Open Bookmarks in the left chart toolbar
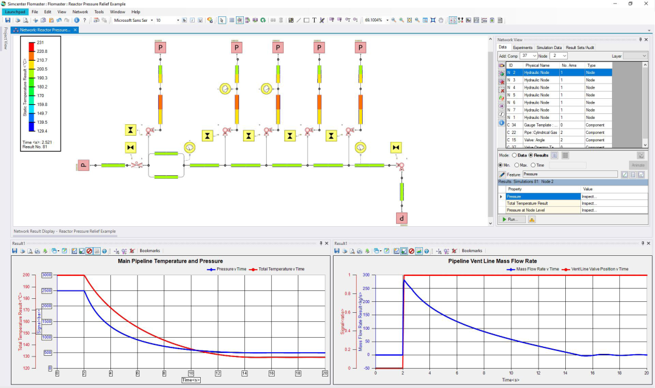 [x=150, y=251]
